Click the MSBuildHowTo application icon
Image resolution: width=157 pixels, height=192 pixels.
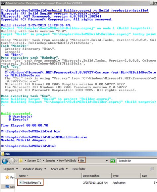point(22,182)
